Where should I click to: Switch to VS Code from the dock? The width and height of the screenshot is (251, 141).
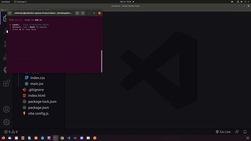tap(69, 138)
